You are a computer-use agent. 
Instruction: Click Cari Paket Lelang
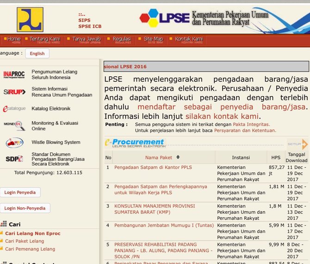(25, 241)
